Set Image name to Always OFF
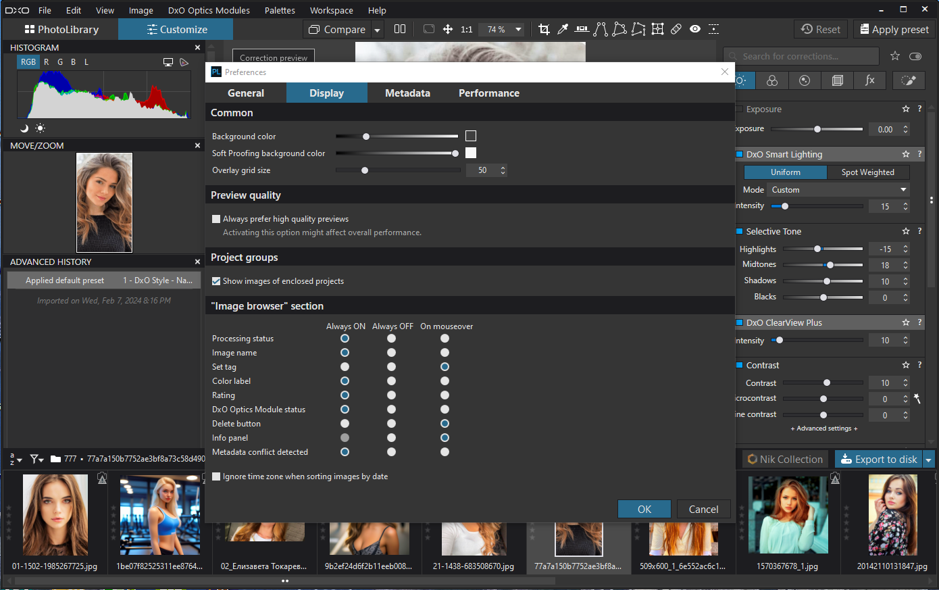The image size is (939, 590). 391,353
